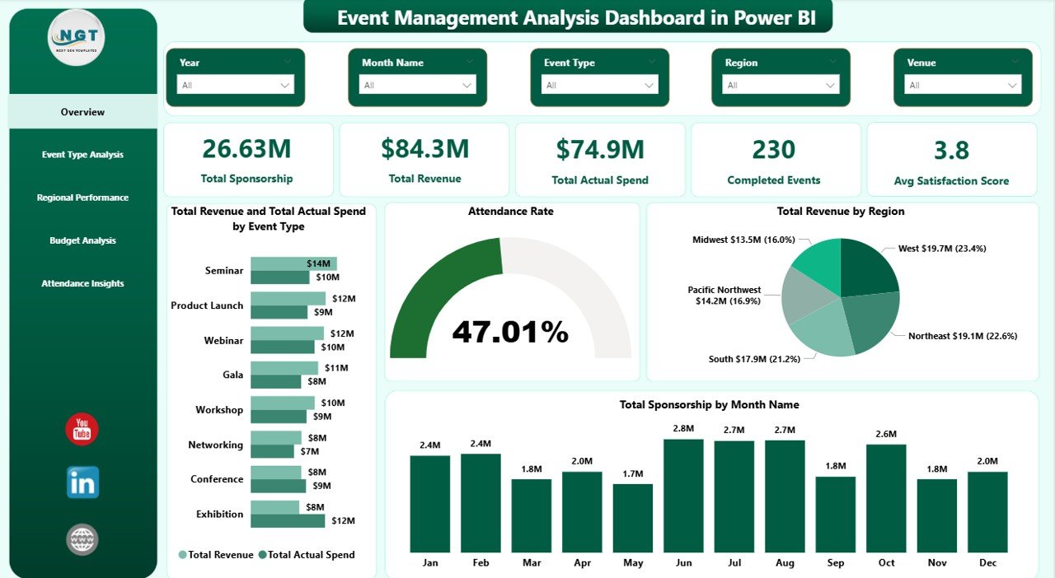Expand the Region filter dropdown
The width and height of the screenshot is (1055, 578).
pyautogui.click(x=781, y=85)
